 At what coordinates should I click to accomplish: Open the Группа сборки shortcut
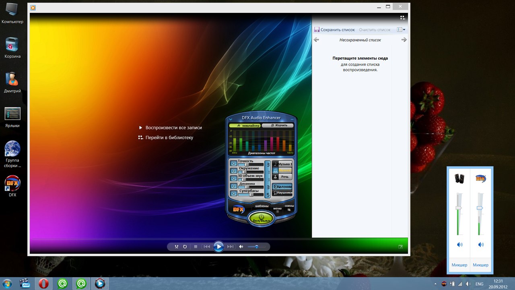coord(12,154)
